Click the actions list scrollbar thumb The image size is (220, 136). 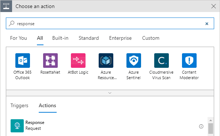(210, 128)
